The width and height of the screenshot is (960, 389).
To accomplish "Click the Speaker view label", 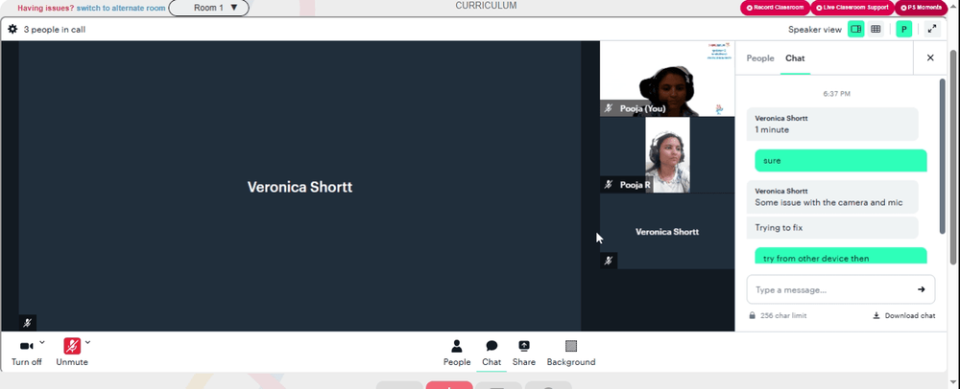I will point(815,30).
